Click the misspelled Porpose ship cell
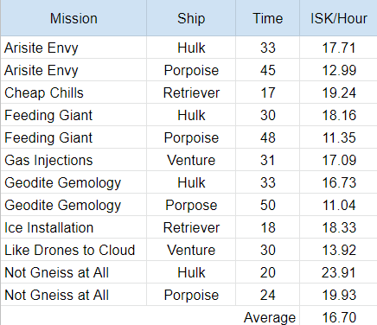Image resolution: width=377 pixels, height=325 pixels. pyautogui.click(x=191, y=205)
